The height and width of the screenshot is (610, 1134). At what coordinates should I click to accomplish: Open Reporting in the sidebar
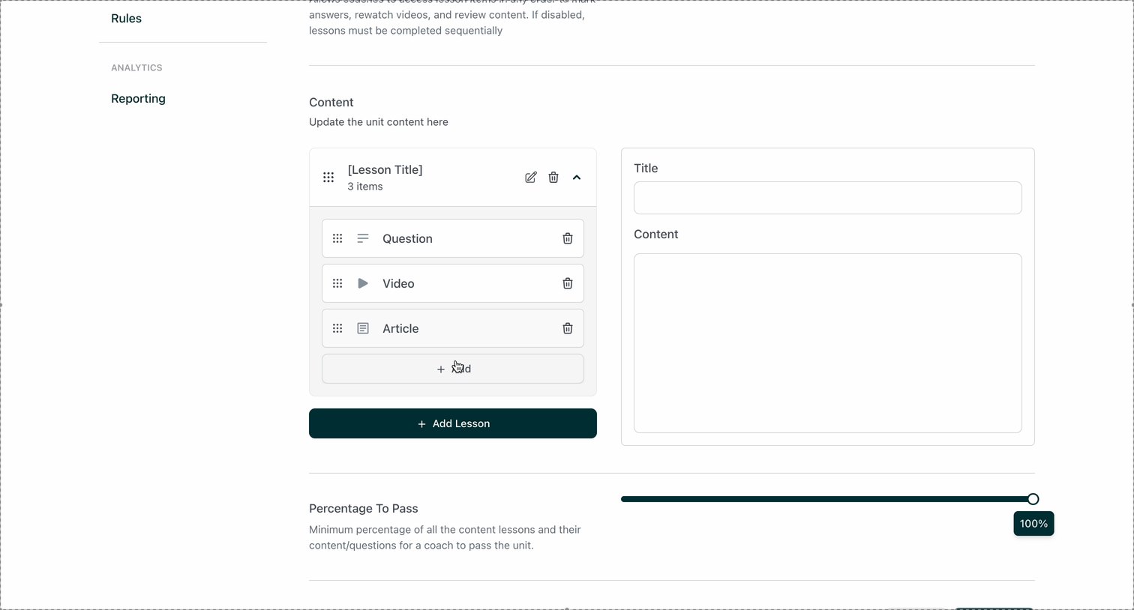tap(138, 98)
